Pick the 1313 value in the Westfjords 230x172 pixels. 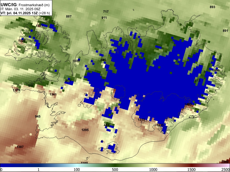39,26
